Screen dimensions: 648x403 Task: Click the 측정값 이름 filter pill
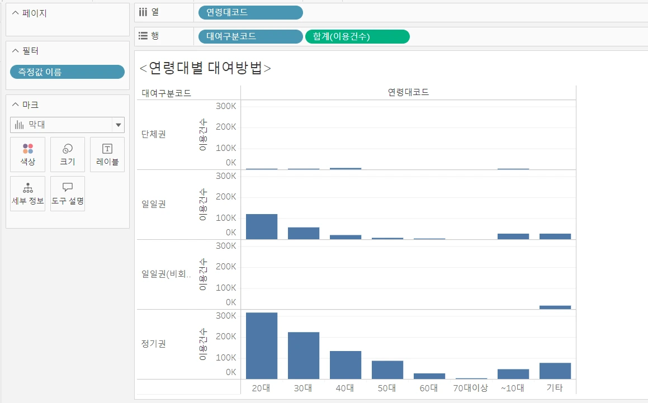[67, 72]
